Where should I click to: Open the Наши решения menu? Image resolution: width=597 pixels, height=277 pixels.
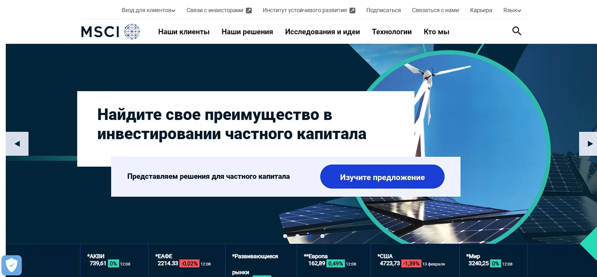(x=247, y=32)
